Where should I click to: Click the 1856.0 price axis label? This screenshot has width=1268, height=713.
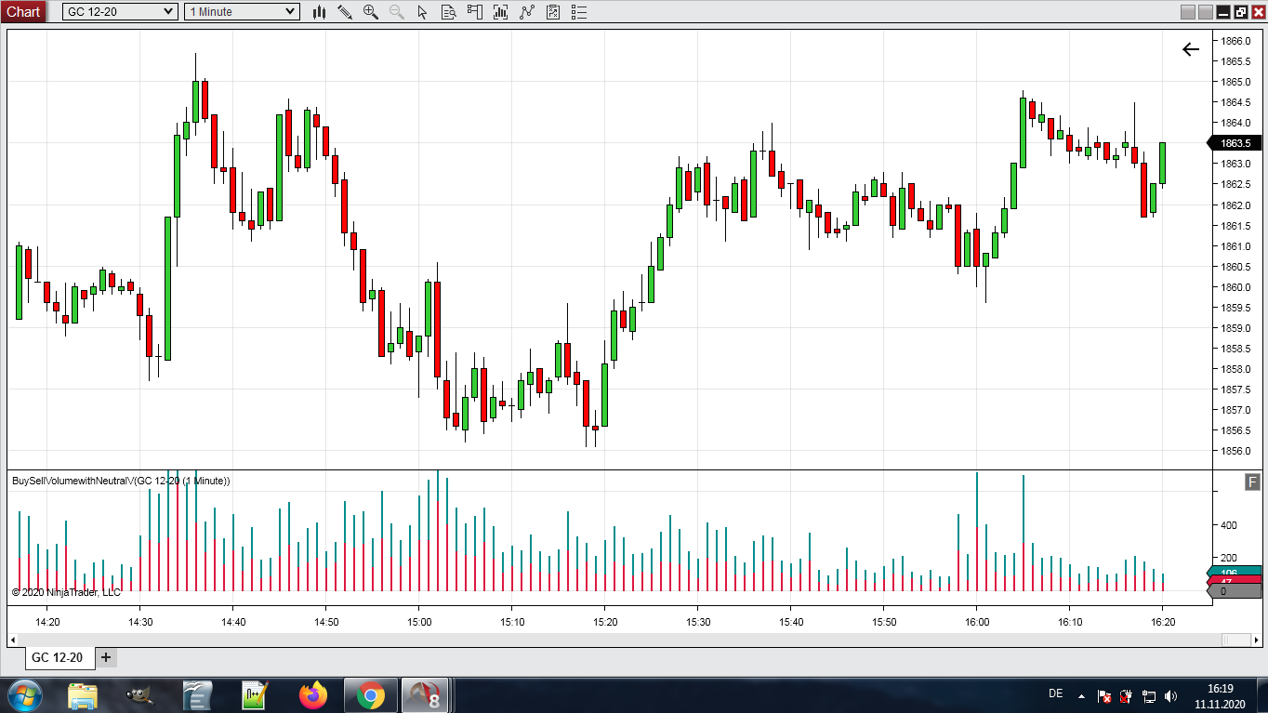pyautogui.click(x=1235, y=451)
